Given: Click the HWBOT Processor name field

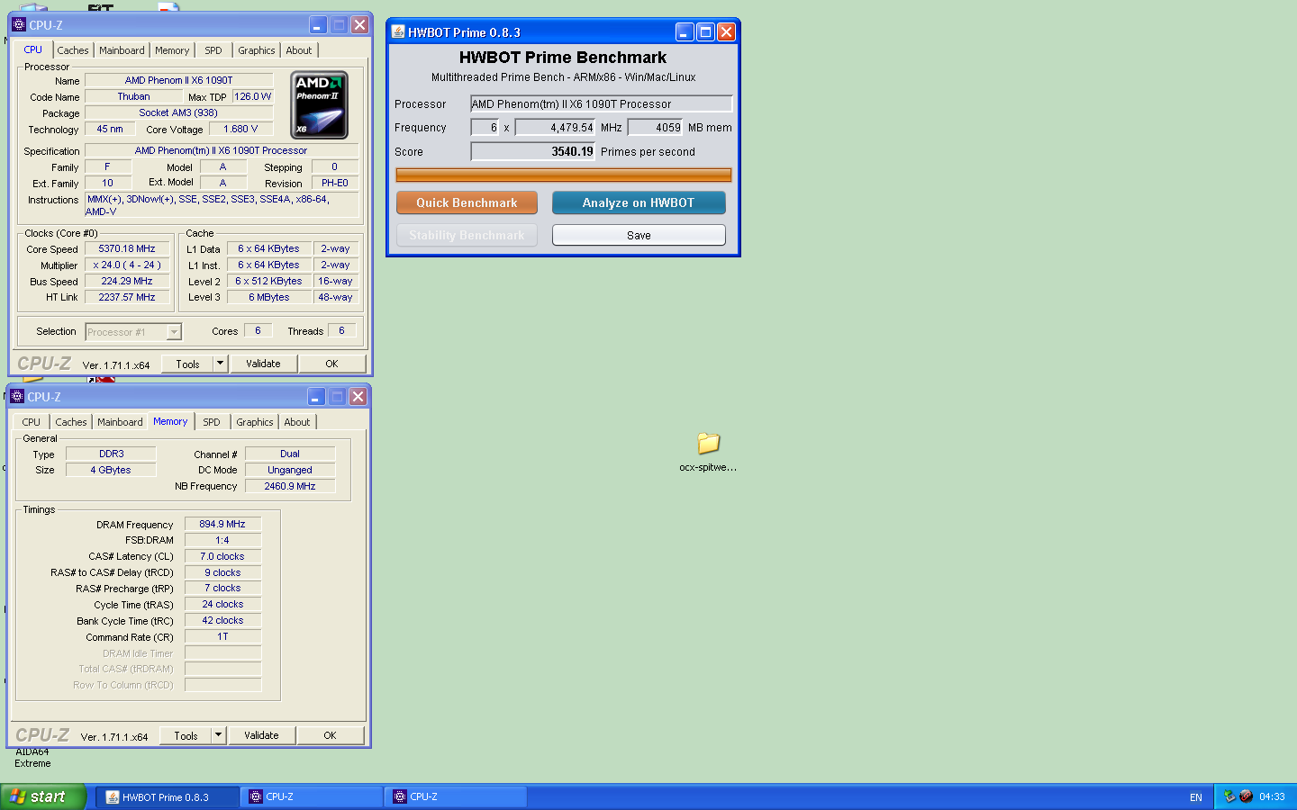Looking at the screenshot, I should tap(602, 103).
